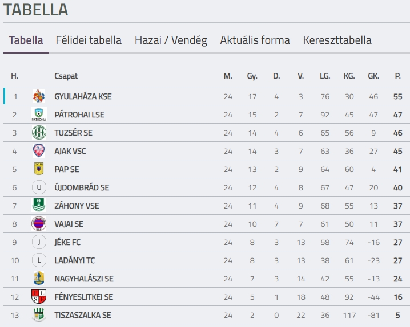Switch to the Félidei tabella tab

click(x=89, y=40)
